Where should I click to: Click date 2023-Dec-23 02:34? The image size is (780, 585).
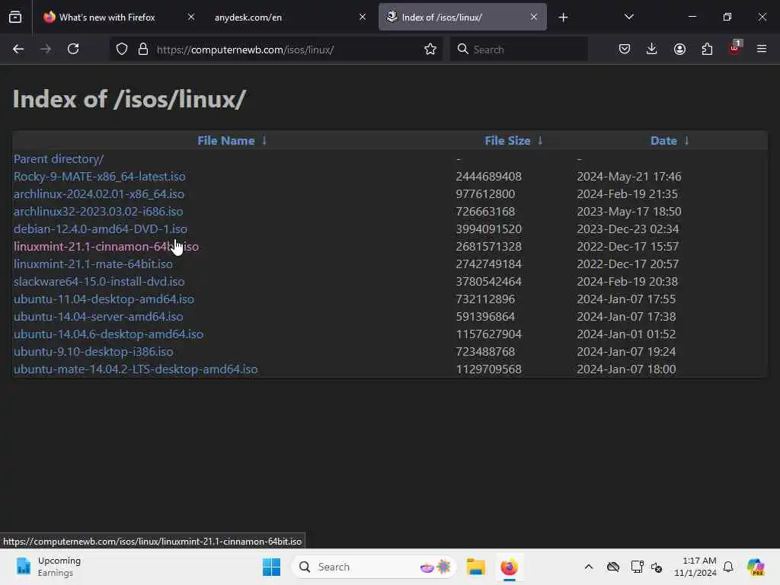click(x=628, y=229)
